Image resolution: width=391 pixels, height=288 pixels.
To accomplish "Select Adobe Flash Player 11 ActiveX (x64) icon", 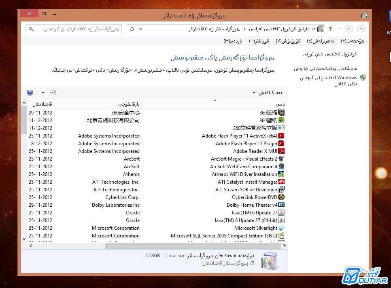I will 281,136.
